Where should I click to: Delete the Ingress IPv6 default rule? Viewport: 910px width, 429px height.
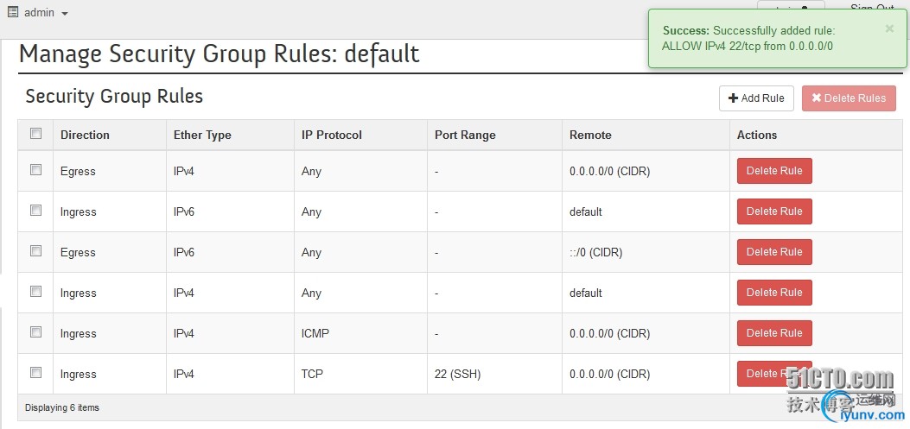click(774, 211)
